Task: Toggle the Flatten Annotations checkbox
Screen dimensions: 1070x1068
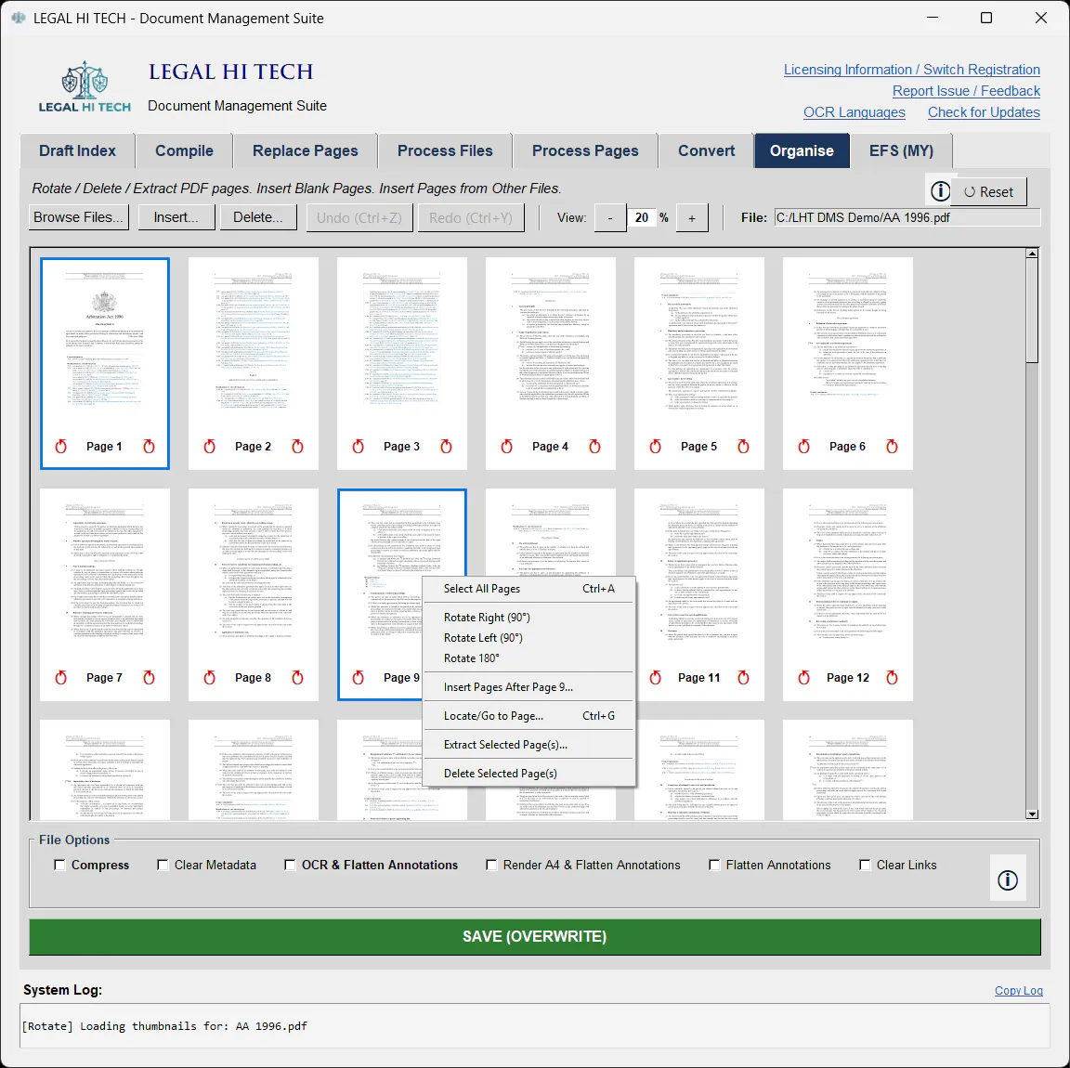Action: click(x=714, y=866)
